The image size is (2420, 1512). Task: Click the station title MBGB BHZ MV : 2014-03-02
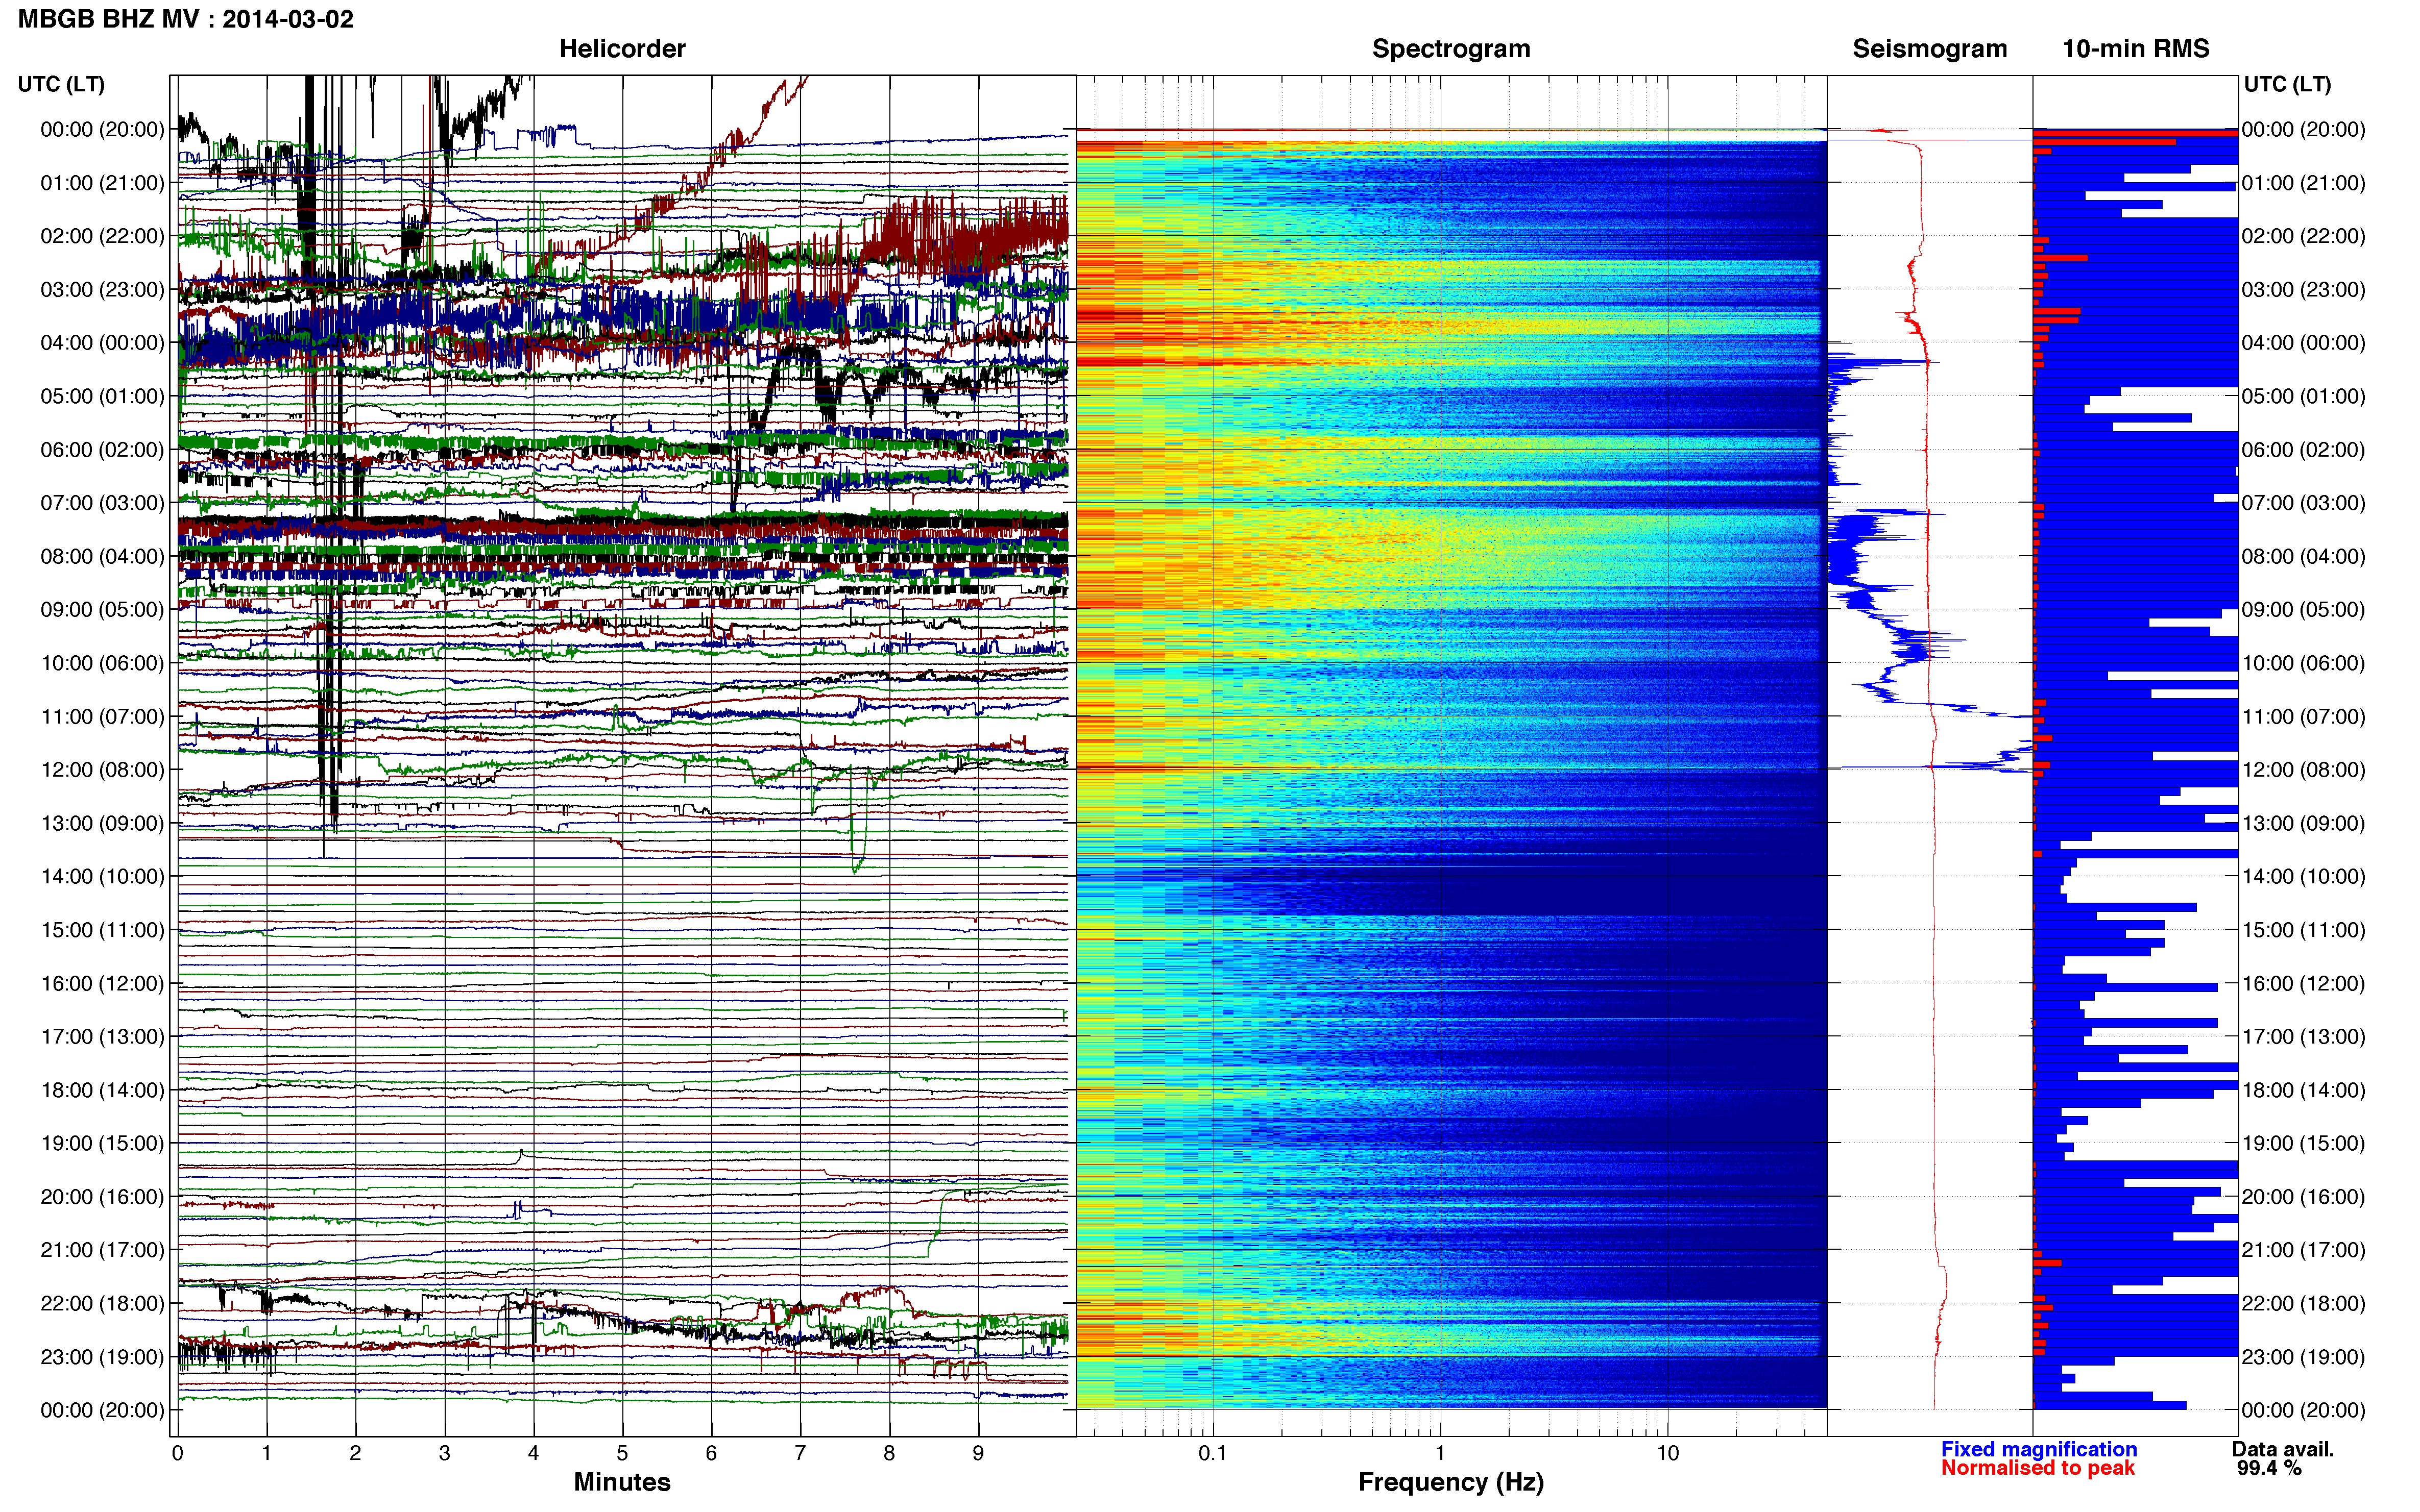tap(185, 19)
